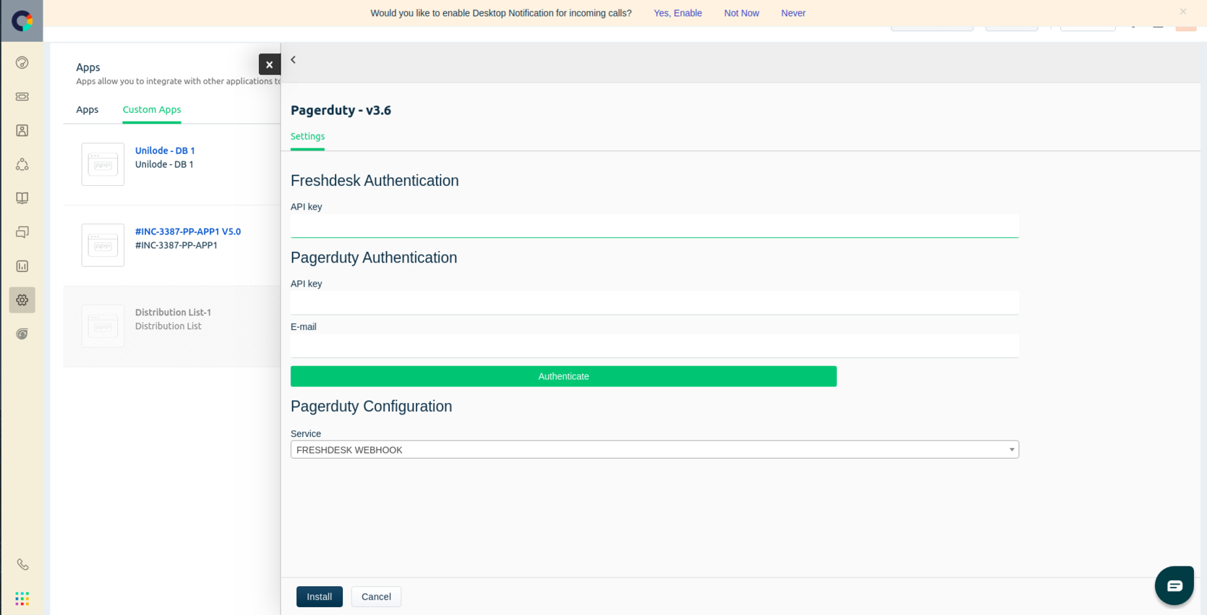The image size is (1207, 615).
Task: Close the Pagerduty settings panel
Action: click(x=269, y=64)
